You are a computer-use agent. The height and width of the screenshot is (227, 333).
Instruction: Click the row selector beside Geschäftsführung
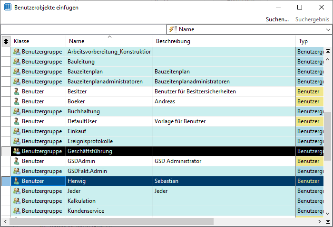pyautogui.click(x=6, y=151)
